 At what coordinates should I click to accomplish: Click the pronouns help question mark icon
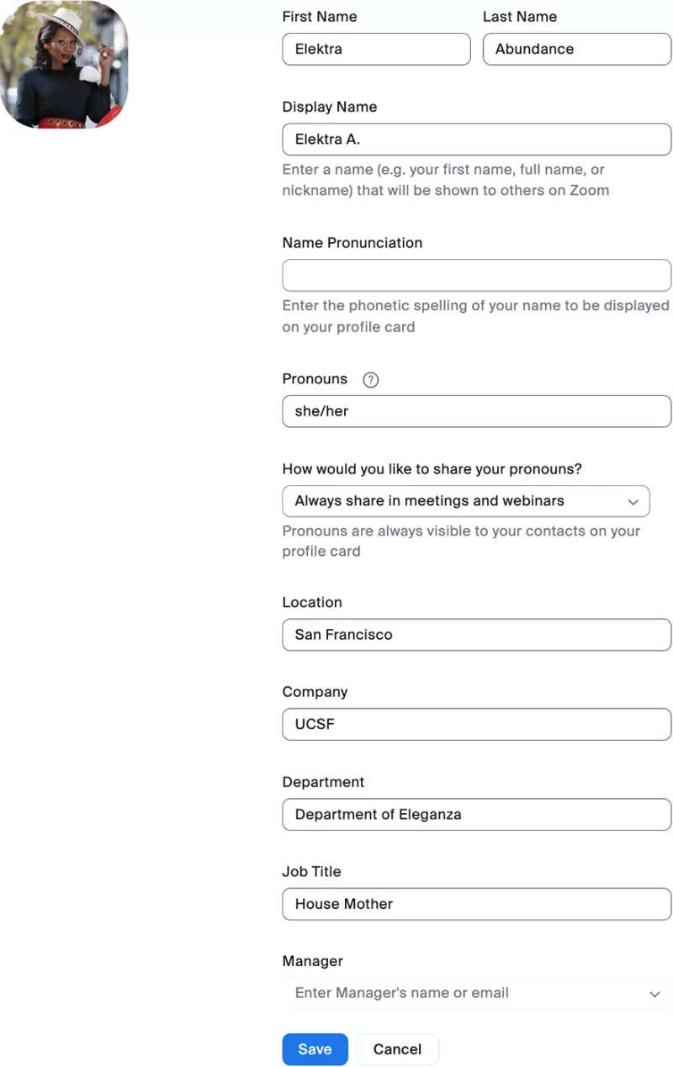point(370,380)
